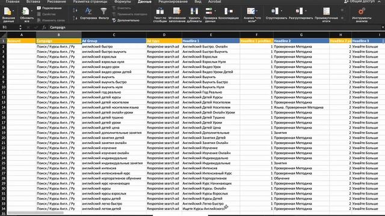Viewport: 385px width, 216px height.
Task: Click Remove Duplicates (Удалить дубликаты)
Action: pos(194,14)
